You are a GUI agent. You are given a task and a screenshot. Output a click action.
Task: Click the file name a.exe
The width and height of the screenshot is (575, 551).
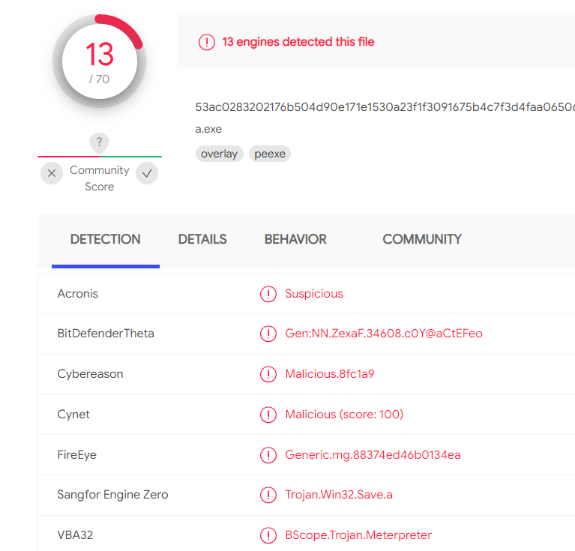coord(208,129)
